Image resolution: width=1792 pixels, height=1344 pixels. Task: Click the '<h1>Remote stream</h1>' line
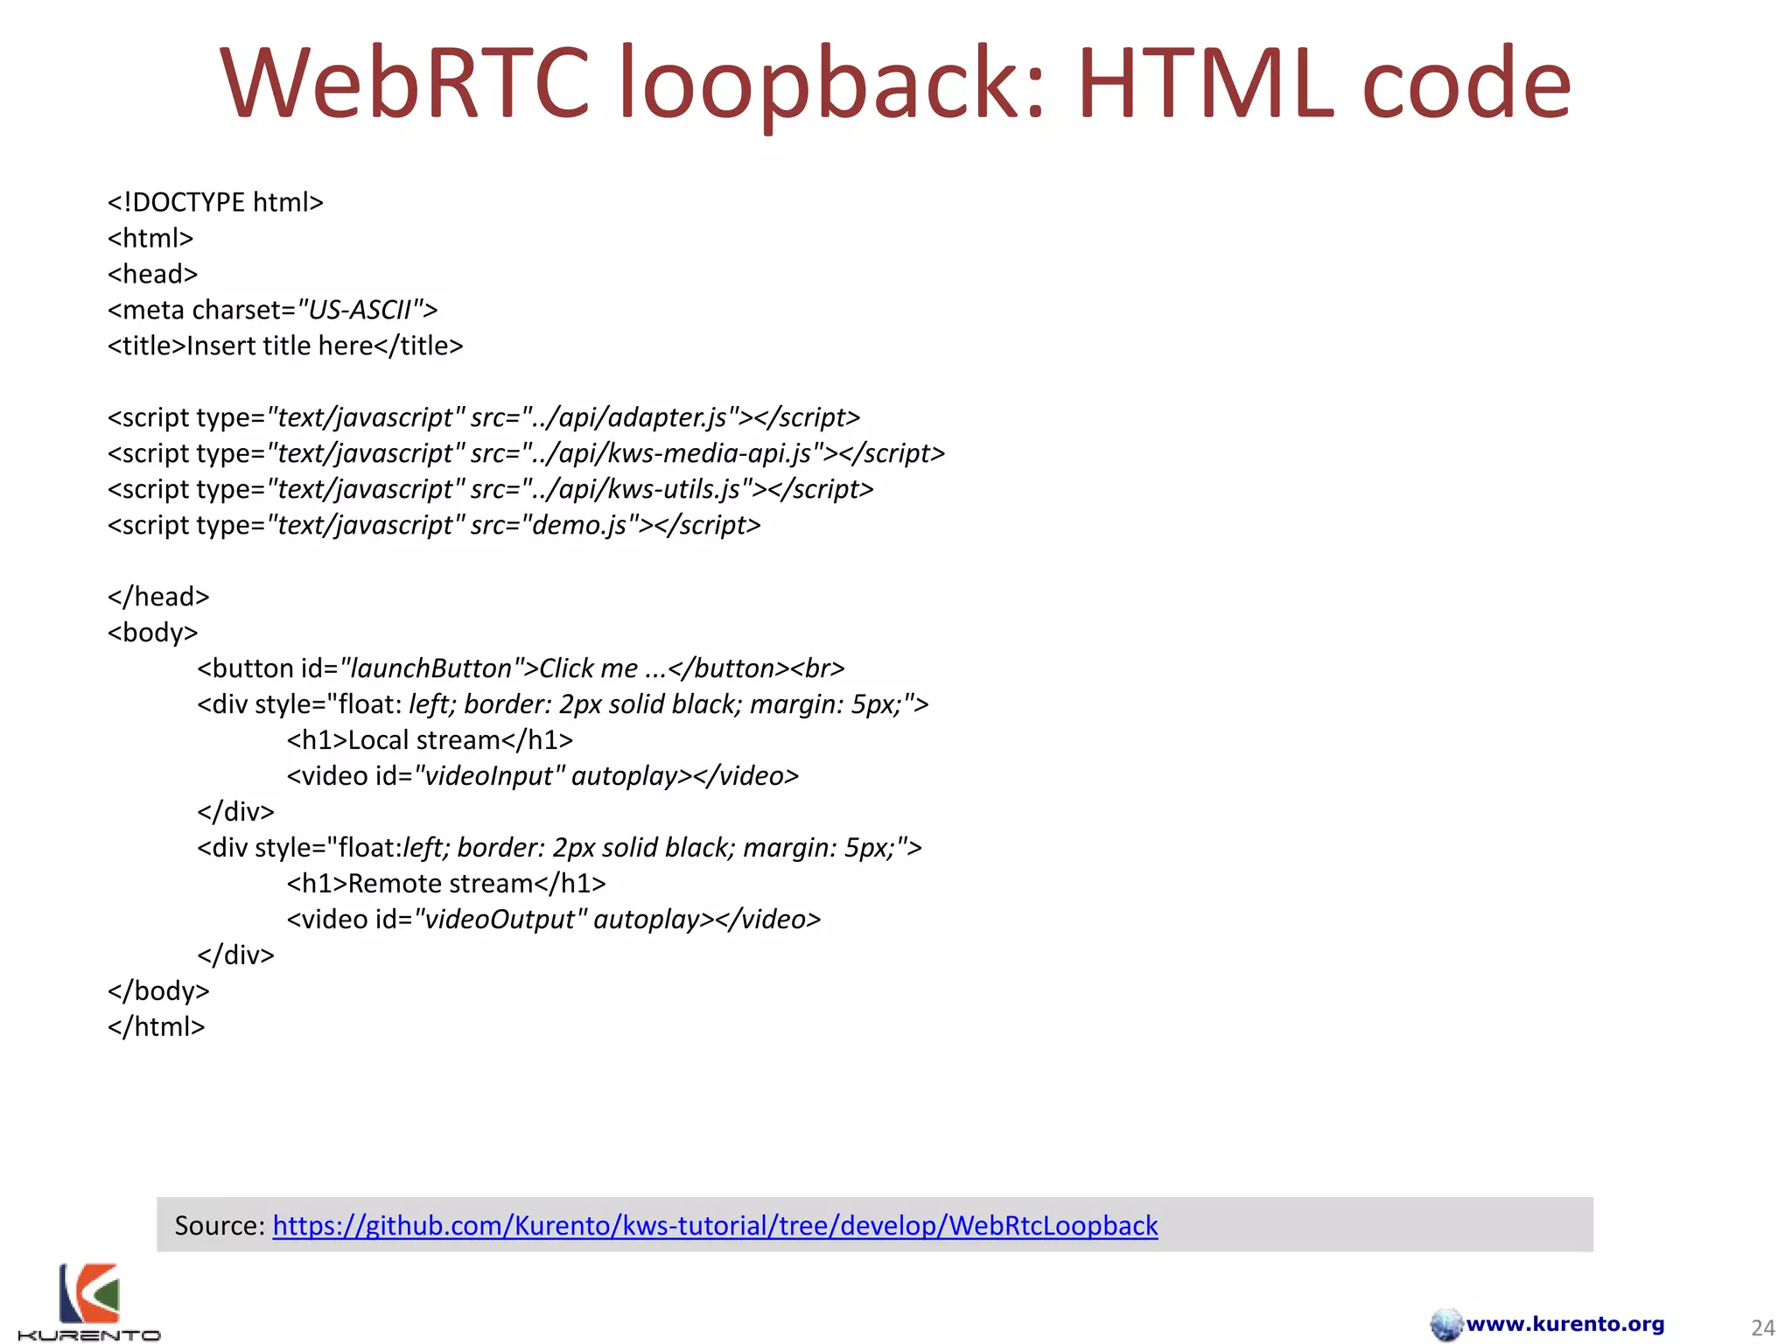[x=446, y=884]
